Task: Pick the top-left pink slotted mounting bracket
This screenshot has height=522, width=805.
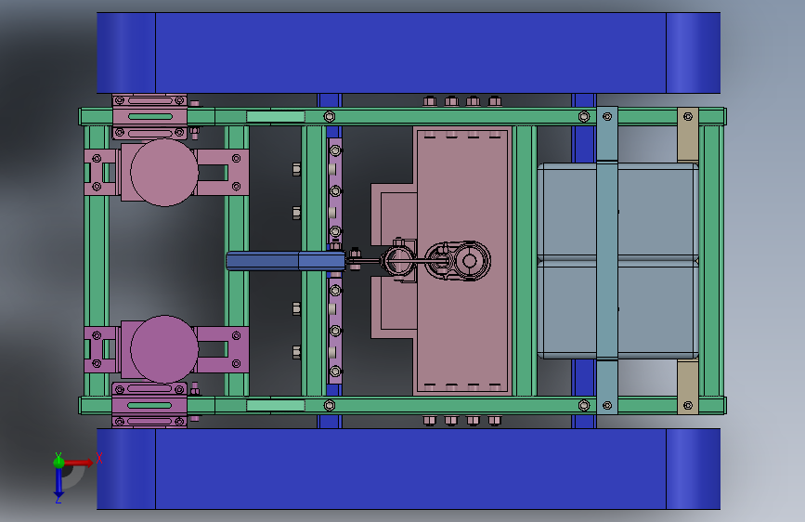Action: (149, 117)
